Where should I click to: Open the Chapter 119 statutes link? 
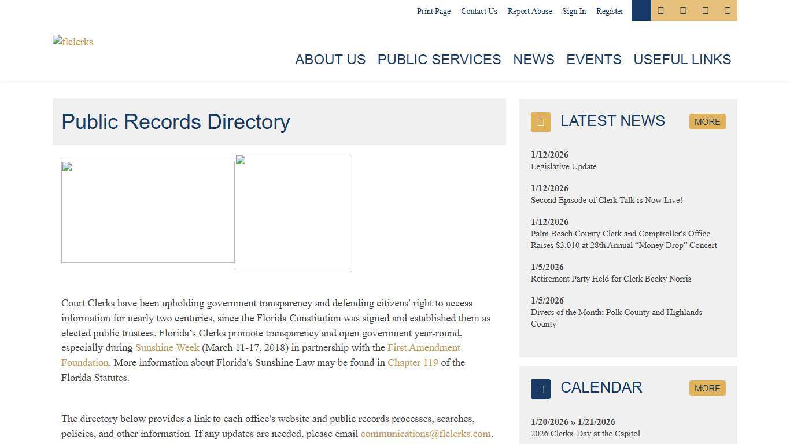click(x=412, y=362)
